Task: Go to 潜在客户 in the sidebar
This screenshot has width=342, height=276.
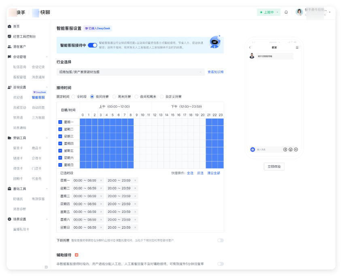Action: (x=19, y=47)
